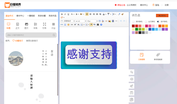Image resolution: width=177 pixels, height=104 pixels.
Task: Insert a horizontal line
Action: (x=116, y=21)
